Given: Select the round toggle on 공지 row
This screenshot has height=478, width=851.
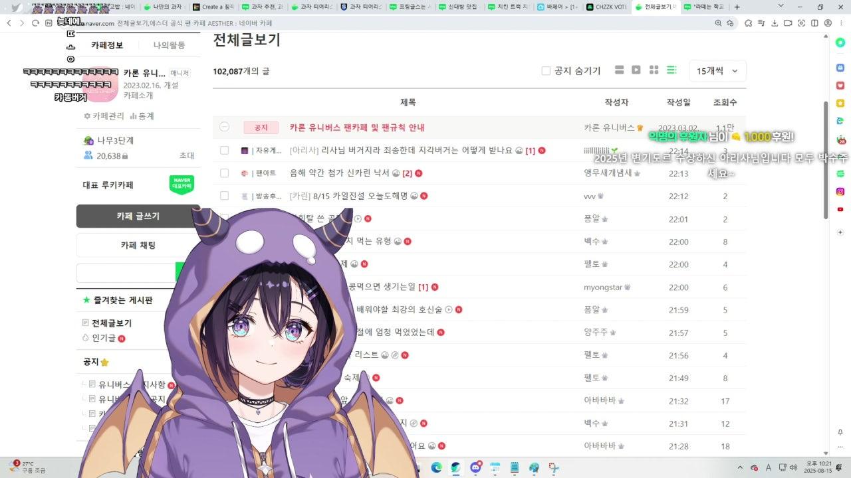Looking at the screenshot, I should click(x=224, y=127).
